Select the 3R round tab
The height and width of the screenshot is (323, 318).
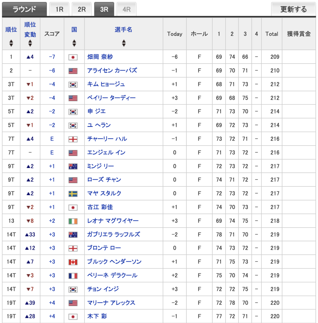pyautogui.click(x=104, y=9)
